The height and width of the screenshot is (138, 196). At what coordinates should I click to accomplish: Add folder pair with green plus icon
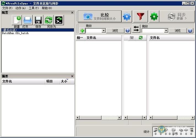point(82,31)
